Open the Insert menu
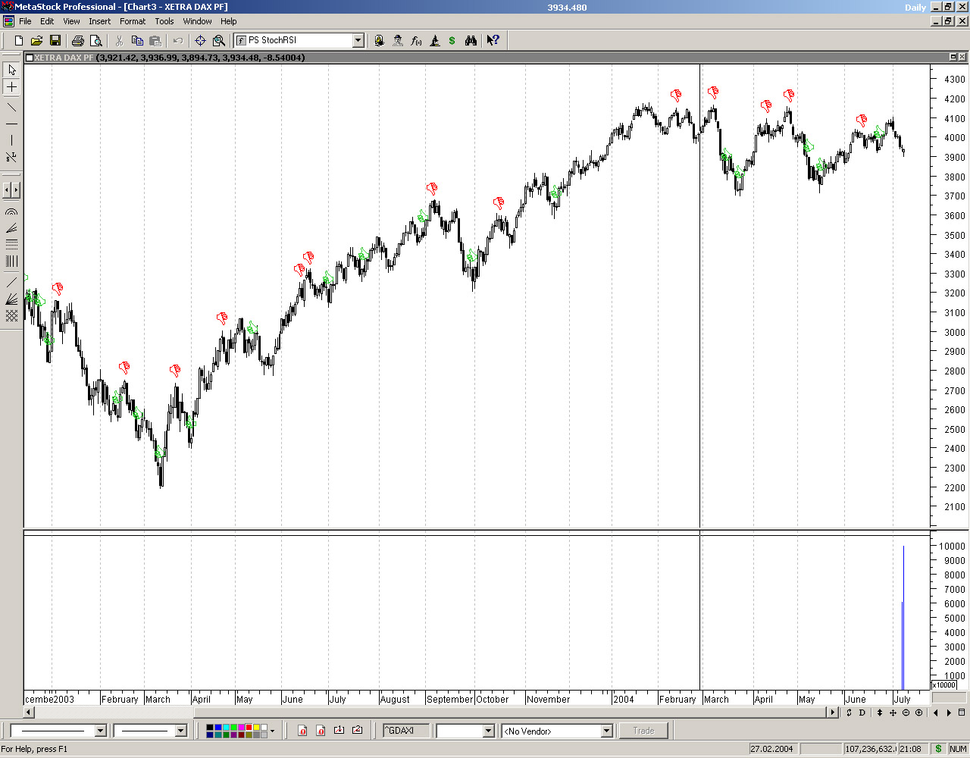 point(99,21)
